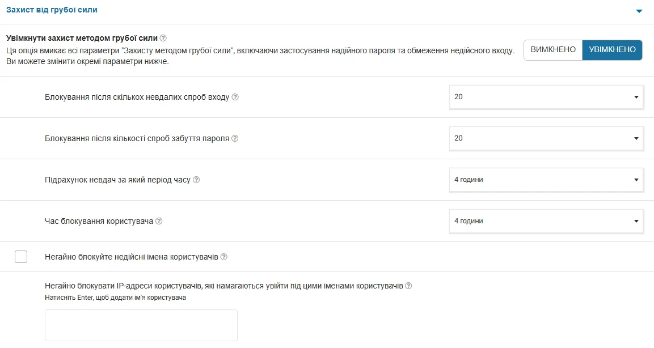The width and height of the screenshot is (654, 348).
Task: Open the failed login attempts dropdown
Action: pyautogui.click(x=546, y=97)
